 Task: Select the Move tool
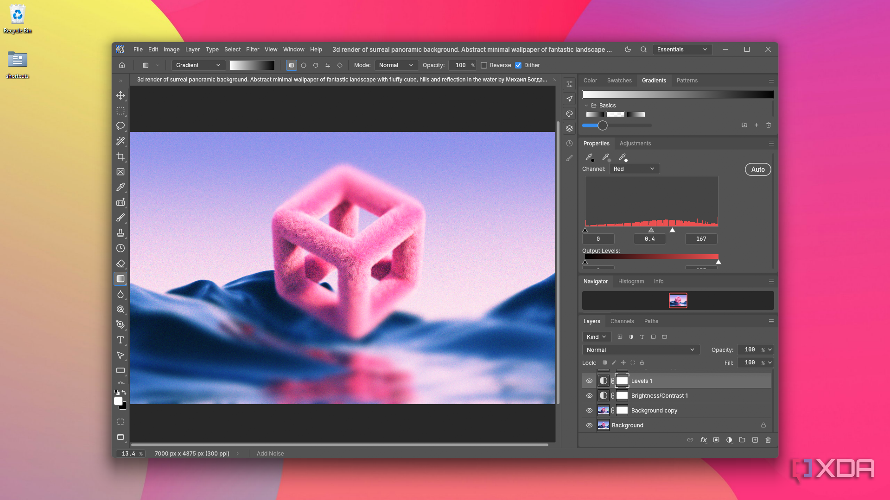[121, 95]
